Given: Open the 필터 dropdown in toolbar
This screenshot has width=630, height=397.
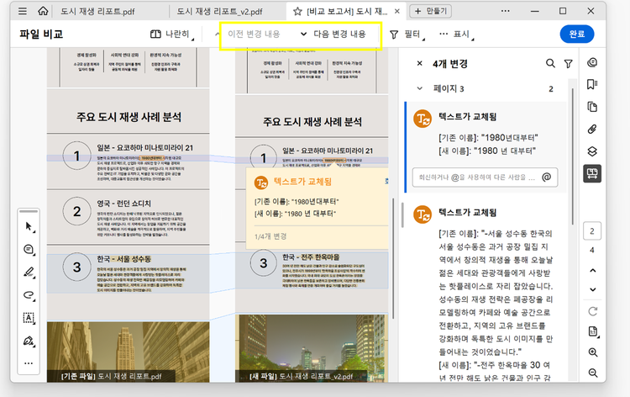Looking at the screenshot, I should [407, 34].
